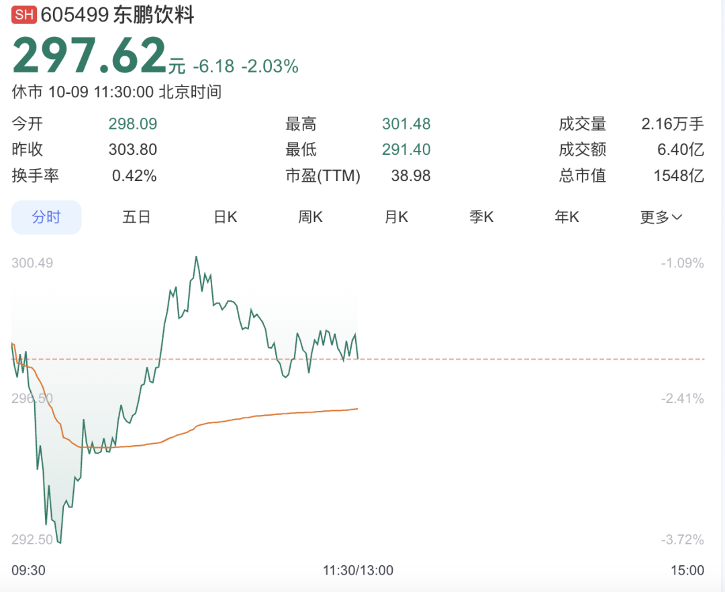Click the 15:00 closing time marker

tap(687, 571)
